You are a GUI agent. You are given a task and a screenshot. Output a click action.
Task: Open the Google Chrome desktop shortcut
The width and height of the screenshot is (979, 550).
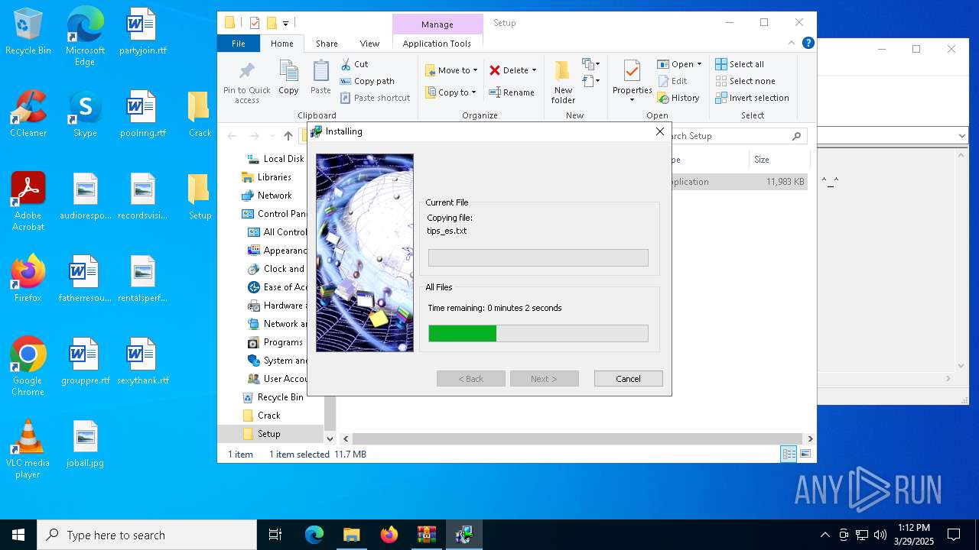pyautogui.click(x=28, y=366)
